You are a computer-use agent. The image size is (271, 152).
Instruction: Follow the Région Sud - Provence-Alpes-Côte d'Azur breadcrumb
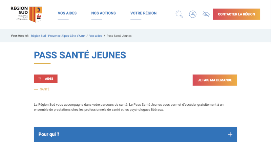(x=58, y=36)
